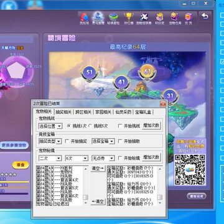Click the pentagon talent chart
Viewport: 224px width, 224px height.
click(16, 71)
